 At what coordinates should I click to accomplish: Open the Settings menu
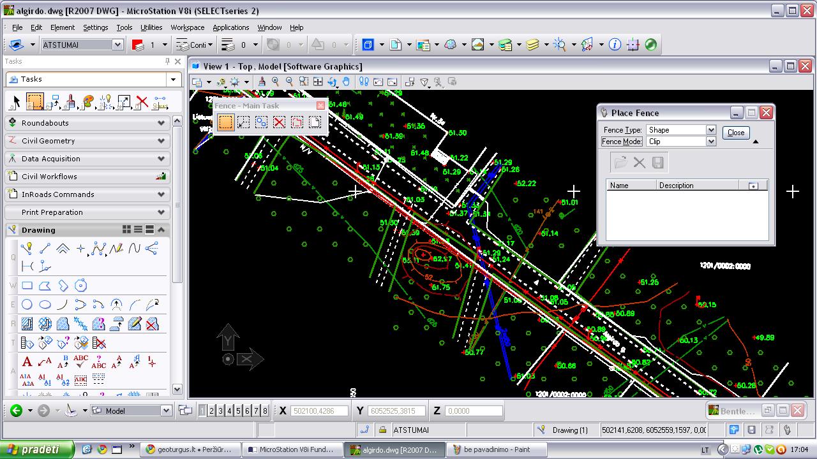(95, 27)
